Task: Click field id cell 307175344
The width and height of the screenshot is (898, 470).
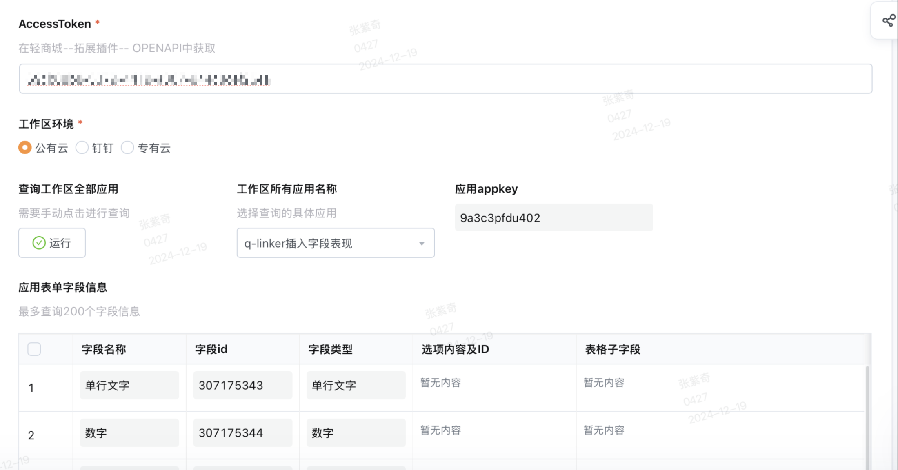Action: pos(243,432)
